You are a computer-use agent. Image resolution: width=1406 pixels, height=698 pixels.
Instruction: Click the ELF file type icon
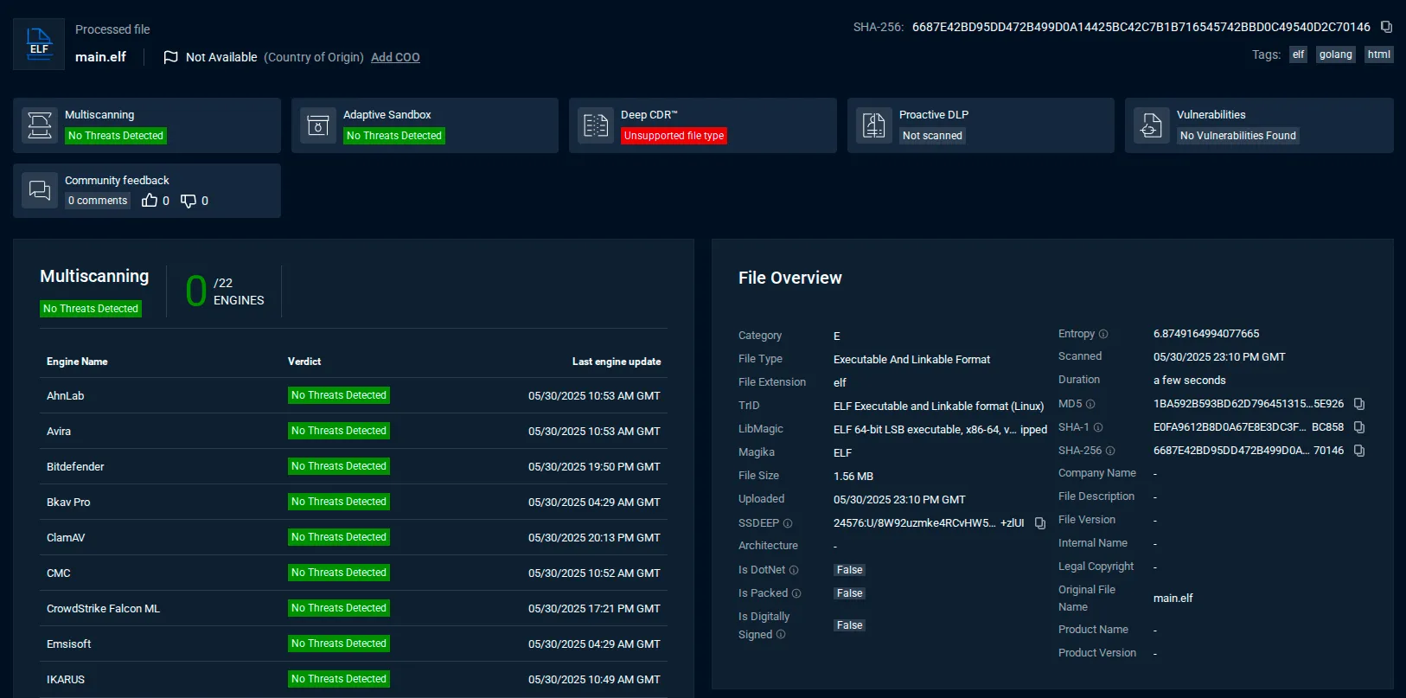point(39,44)
